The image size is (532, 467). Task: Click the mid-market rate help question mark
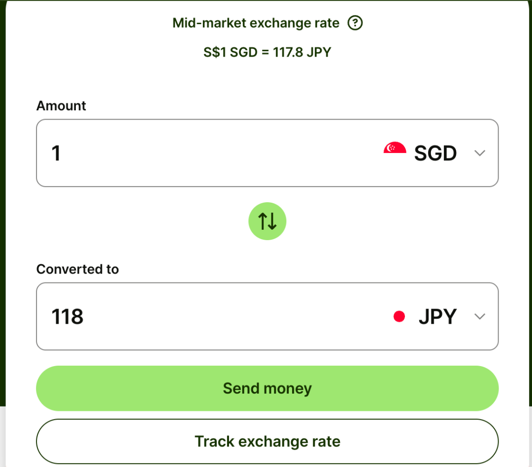355,23
